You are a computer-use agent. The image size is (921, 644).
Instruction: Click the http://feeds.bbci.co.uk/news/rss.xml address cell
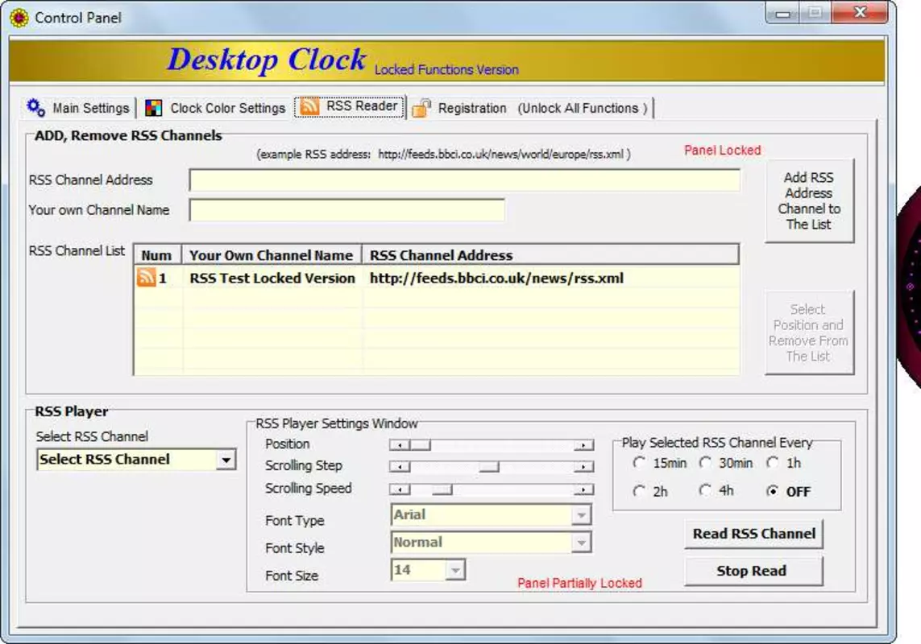[496, 279]
